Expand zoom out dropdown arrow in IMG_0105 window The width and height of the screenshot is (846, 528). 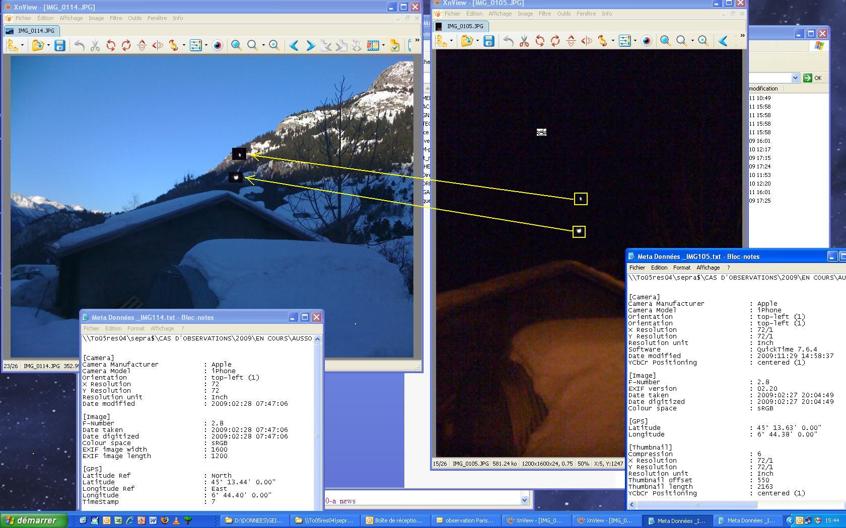tap(692, 41)
